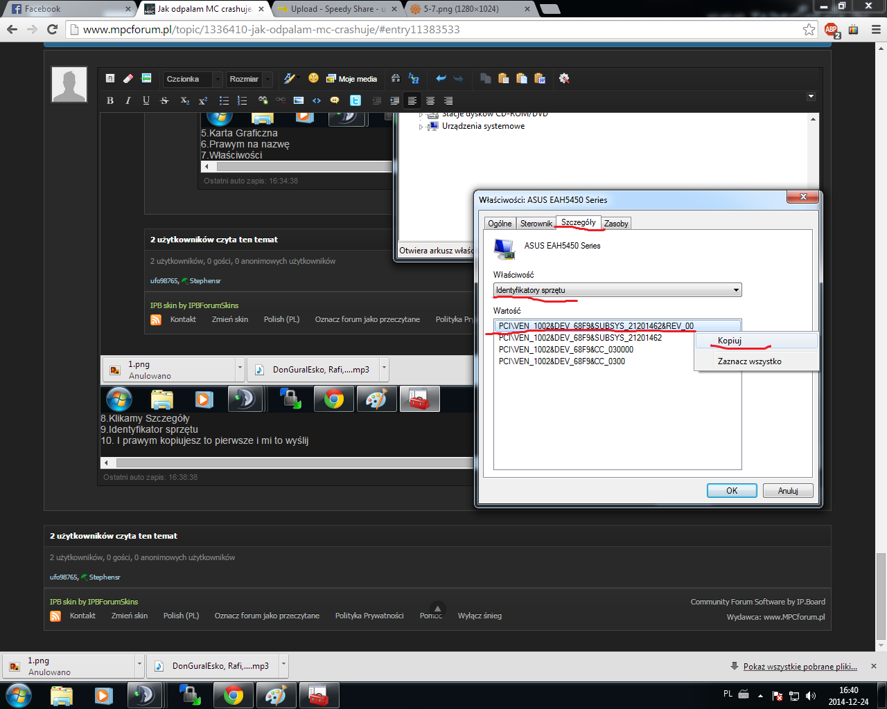This screenshot has width=887, height=709.
Task: Toggle subscript formatting
Action: point(184,100)
